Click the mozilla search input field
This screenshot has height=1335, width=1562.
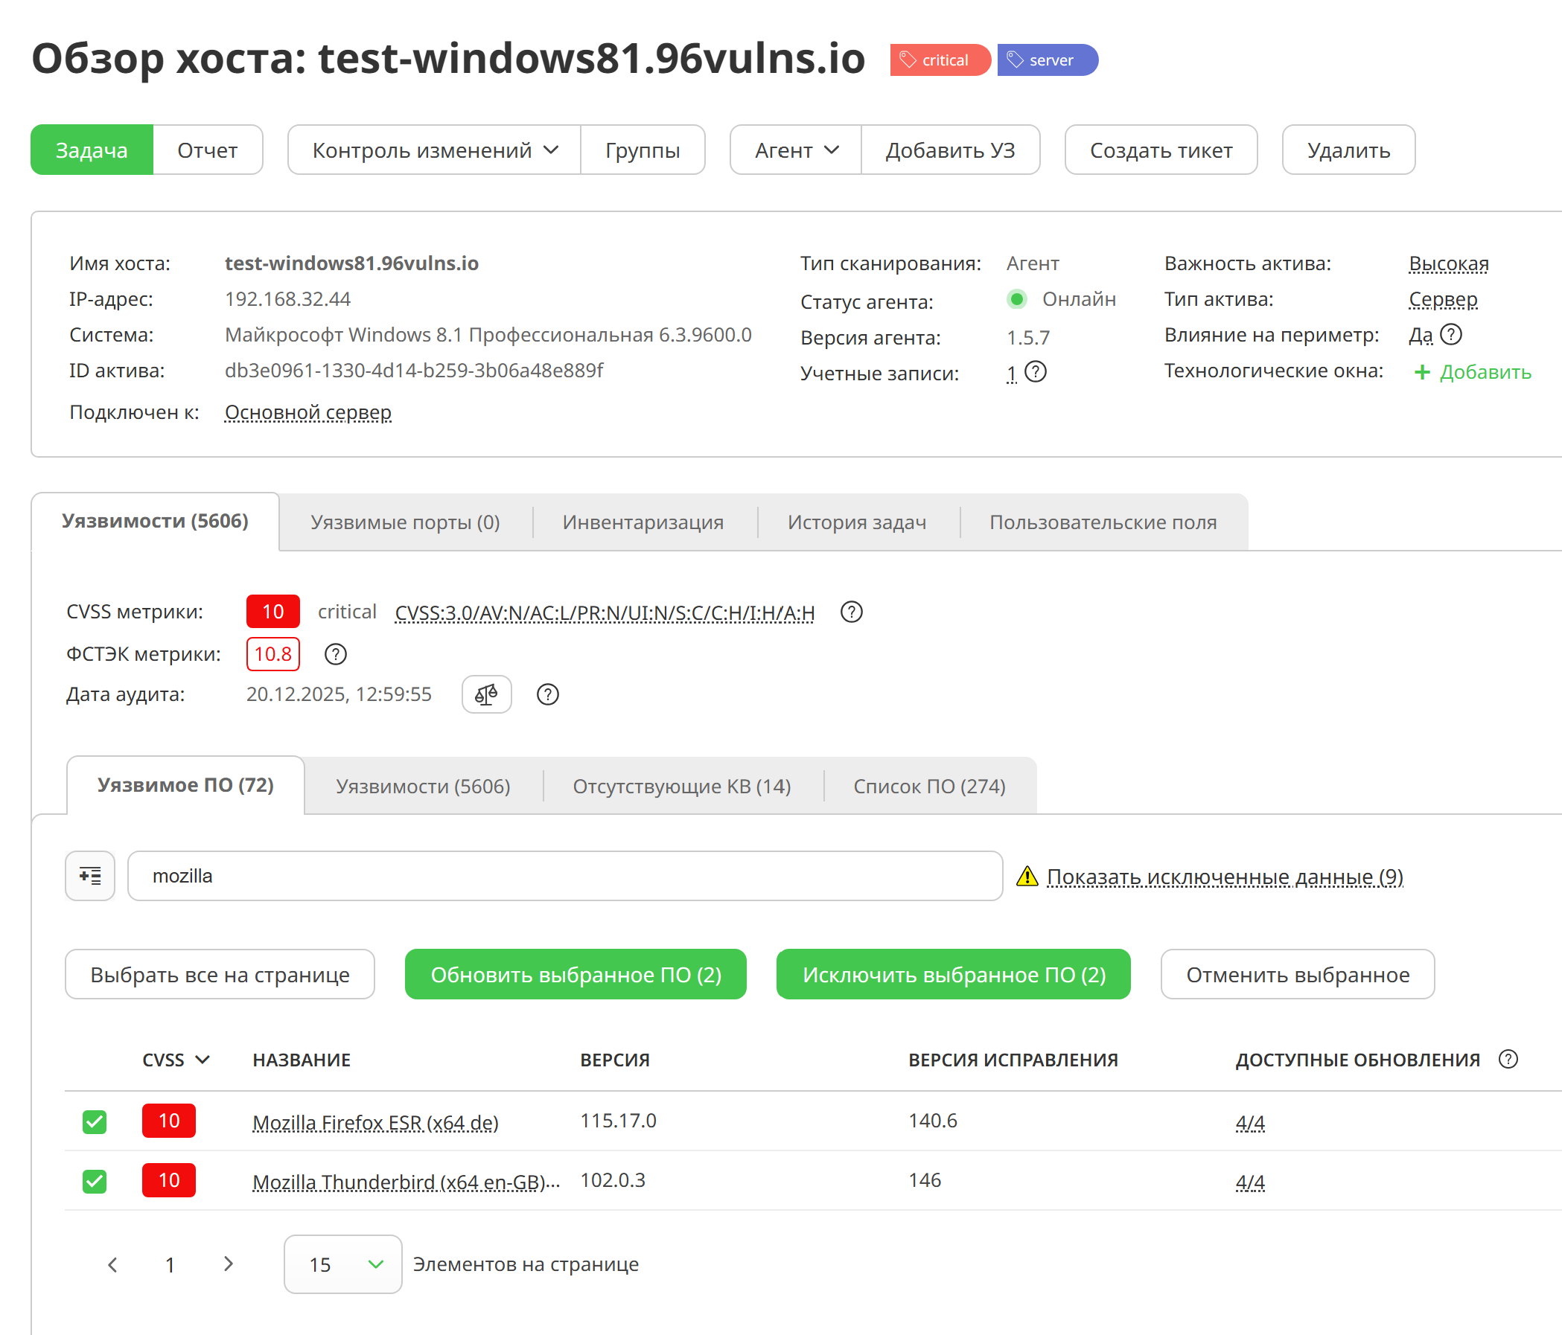pyautogui.click(x=564, y=875)
